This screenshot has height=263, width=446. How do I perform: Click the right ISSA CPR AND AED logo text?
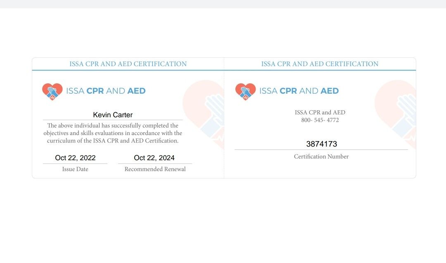pos(299,91)
